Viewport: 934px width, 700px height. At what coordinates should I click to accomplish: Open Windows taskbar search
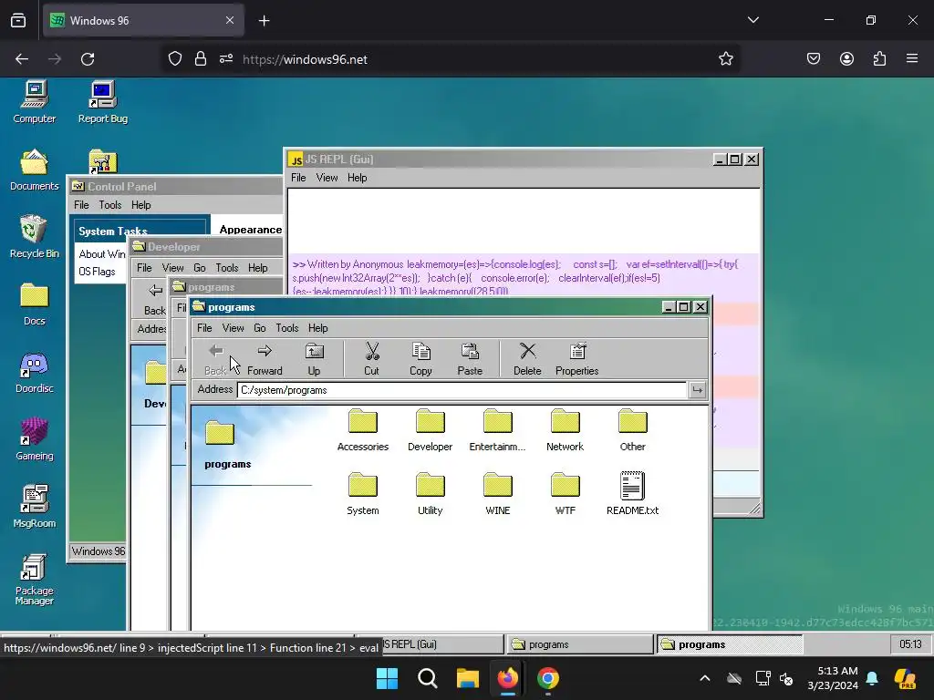pos(428,678)
